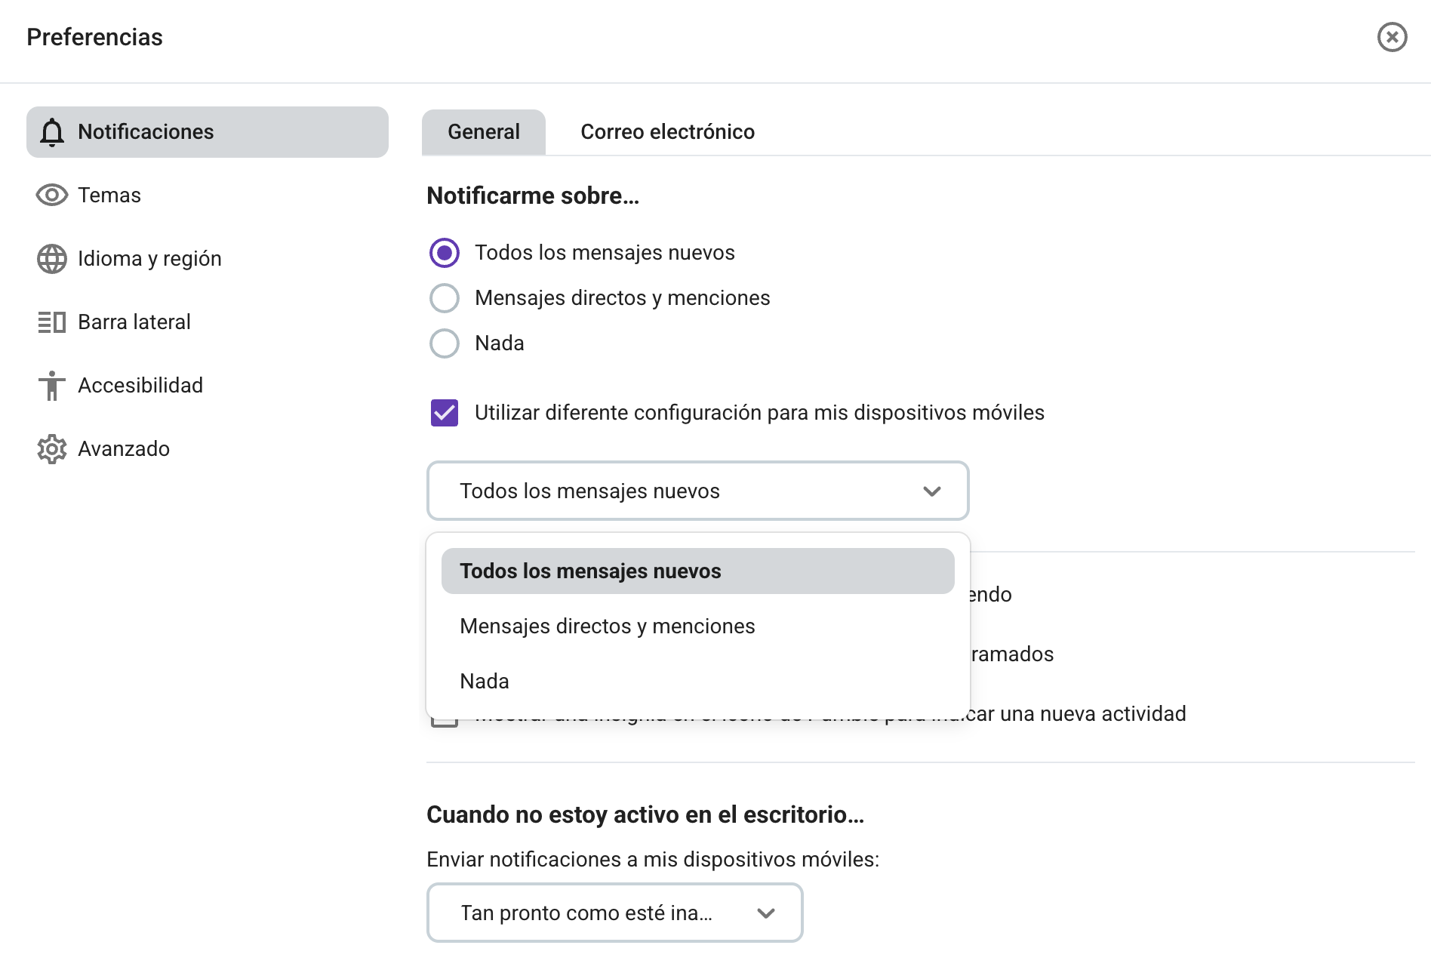
Task: Choose 'Mensajes directos y menciones' radio option
Action: point(445,298)
